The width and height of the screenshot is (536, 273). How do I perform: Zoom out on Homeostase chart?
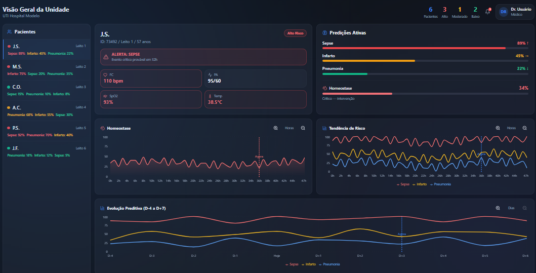pos(303,128)
